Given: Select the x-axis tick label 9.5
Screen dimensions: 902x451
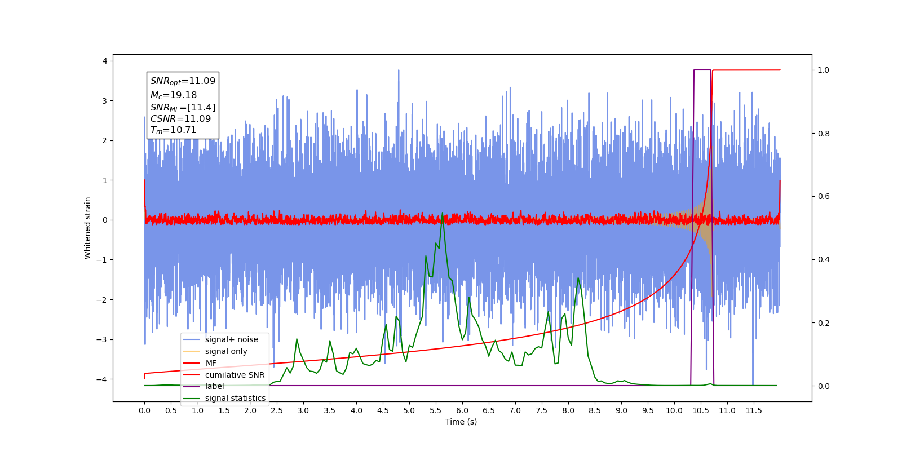Looking at the screenshot, I should click(x=648, y=410).
